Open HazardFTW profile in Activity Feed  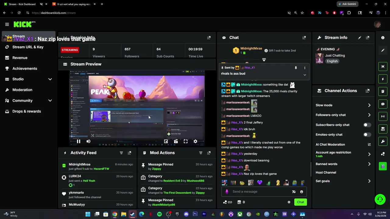101,169
